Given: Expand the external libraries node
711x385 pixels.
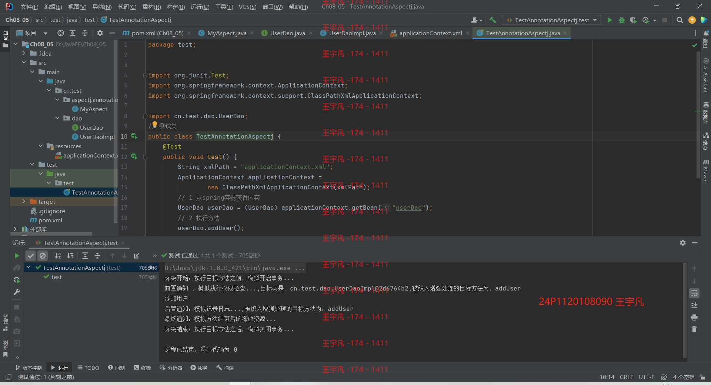Looking at the screenshot, I should [x=15, y=229].
